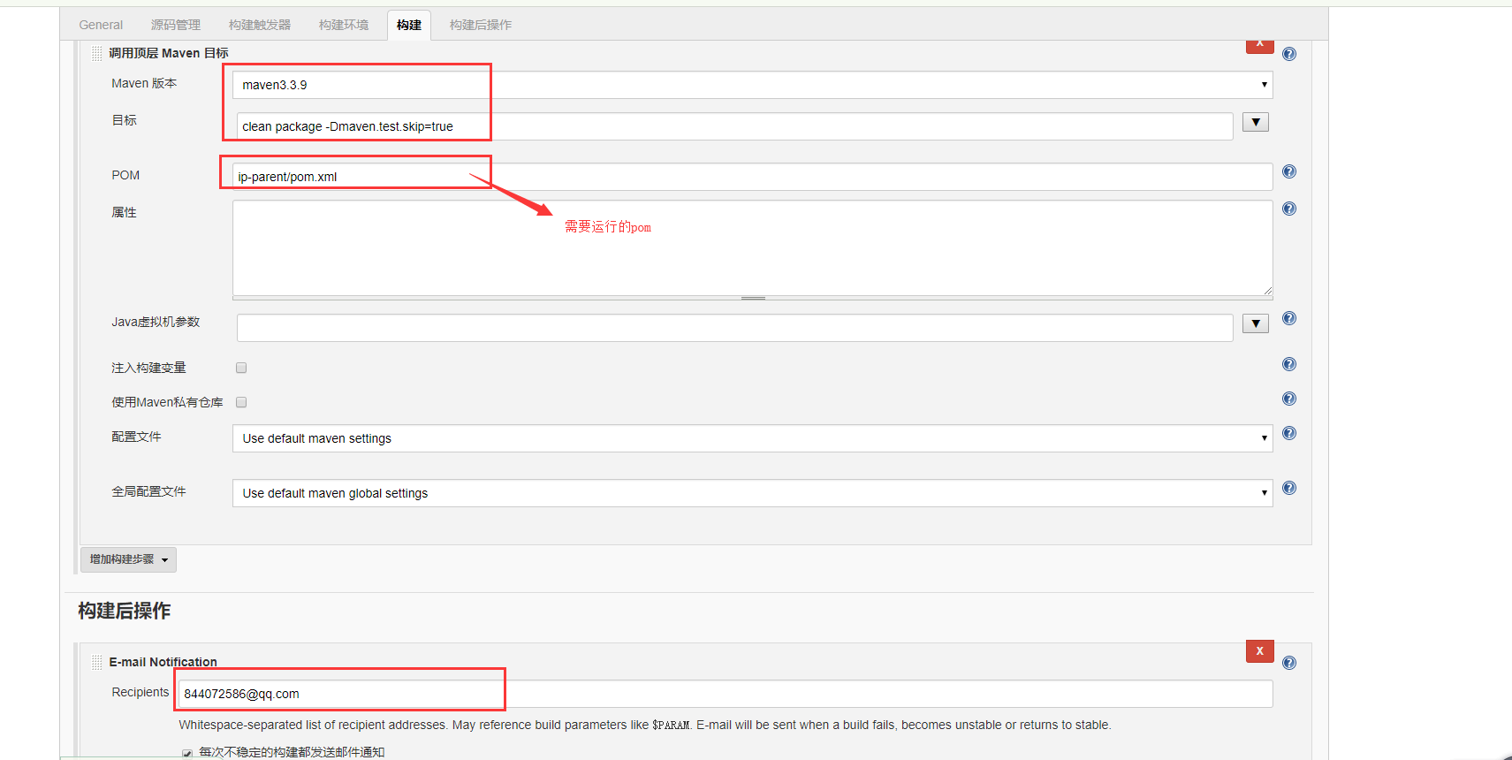
Task: Expand Java虚拟机参数 field with arrow button
Action: point(1255,323)
